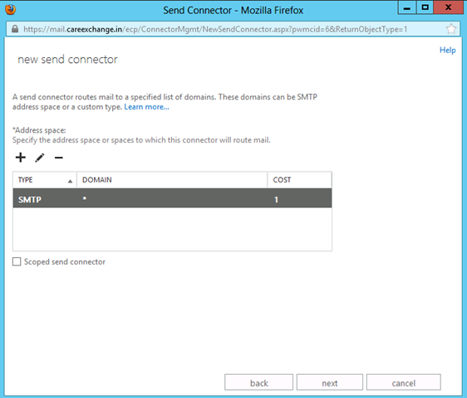Image resolution: width=467 pixels, height=398 pixels.
Task: Click the cancel button
Action: (x=404, y=382)
